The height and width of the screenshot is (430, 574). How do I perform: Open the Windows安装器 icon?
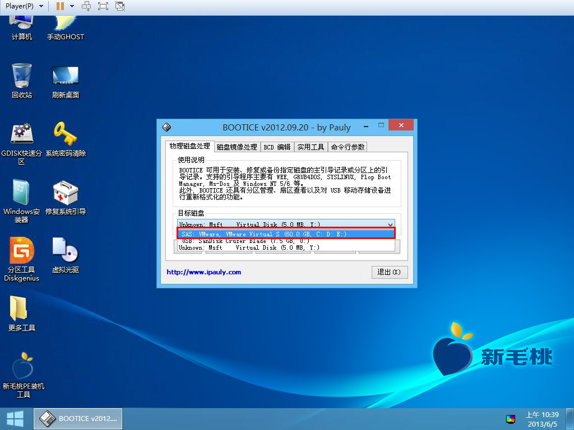pos(22,201)
